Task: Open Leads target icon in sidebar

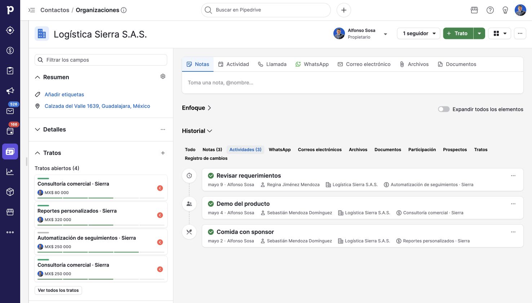Action: pyautogui.click(x=10, y=30)
